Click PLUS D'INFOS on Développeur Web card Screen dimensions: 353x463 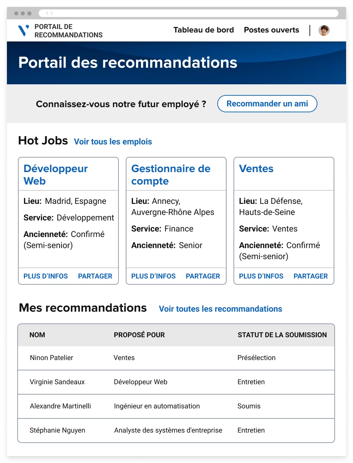[46, 276]
